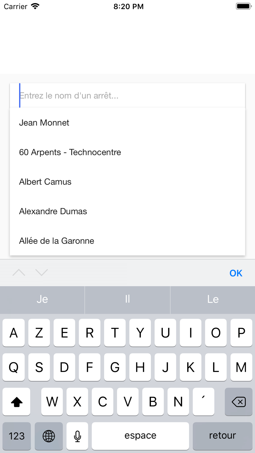This screenshot has width=255, height=453.
Task: Tap the Shift arrow key
Action: [x=17, y=402]
